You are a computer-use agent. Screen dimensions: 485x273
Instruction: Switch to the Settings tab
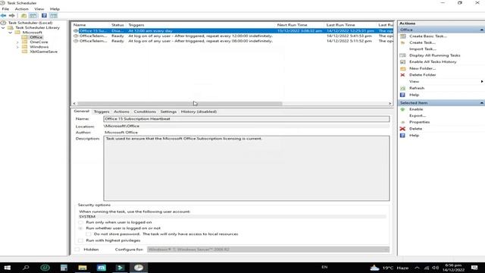tap(168, 111)
